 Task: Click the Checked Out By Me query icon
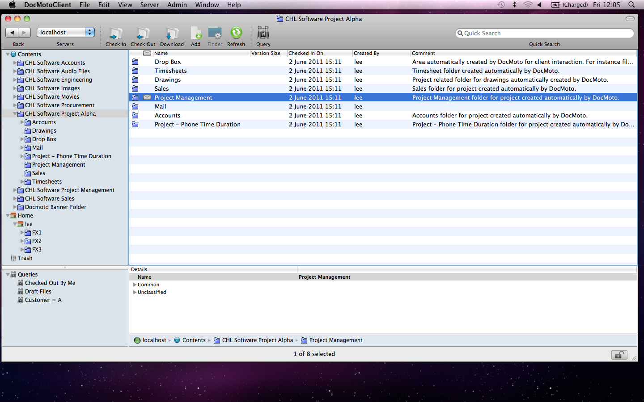[21, 283]
